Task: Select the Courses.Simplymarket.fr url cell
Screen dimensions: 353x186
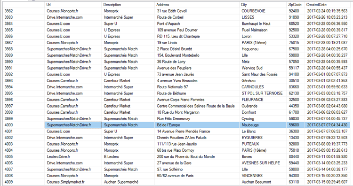Action: [73, 182]
